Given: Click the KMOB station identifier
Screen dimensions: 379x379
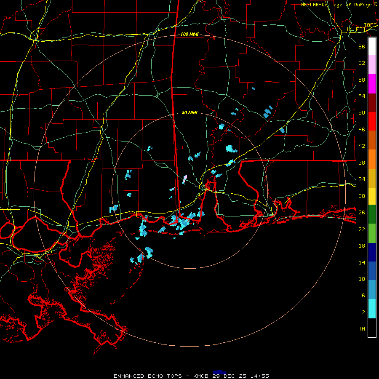Looking at the screenshot, I should [x=200, y=376].
